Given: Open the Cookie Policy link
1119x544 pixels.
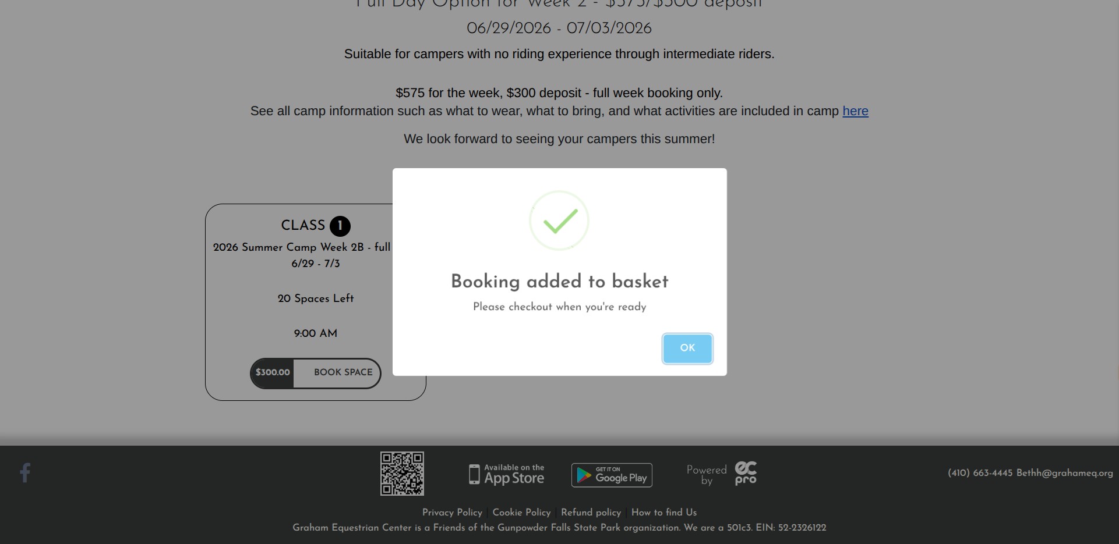Looking at the screenshot, I should coord(521,513).
